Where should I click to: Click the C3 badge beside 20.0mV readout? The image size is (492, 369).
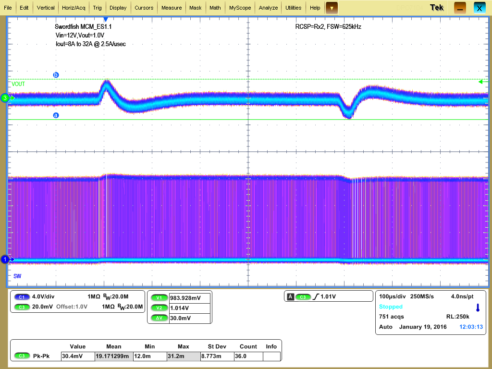pos(21,307)
